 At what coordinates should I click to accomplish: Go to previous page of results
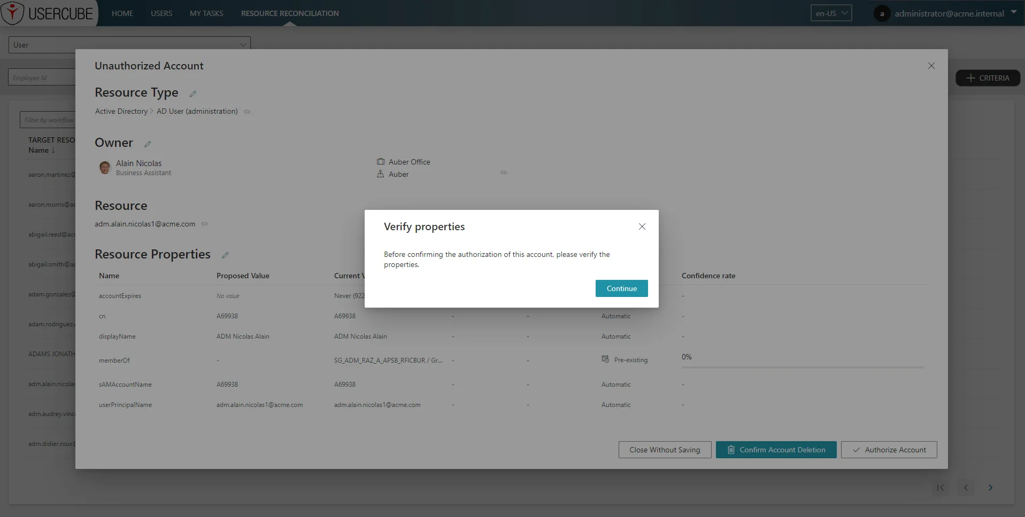(966, 488)
